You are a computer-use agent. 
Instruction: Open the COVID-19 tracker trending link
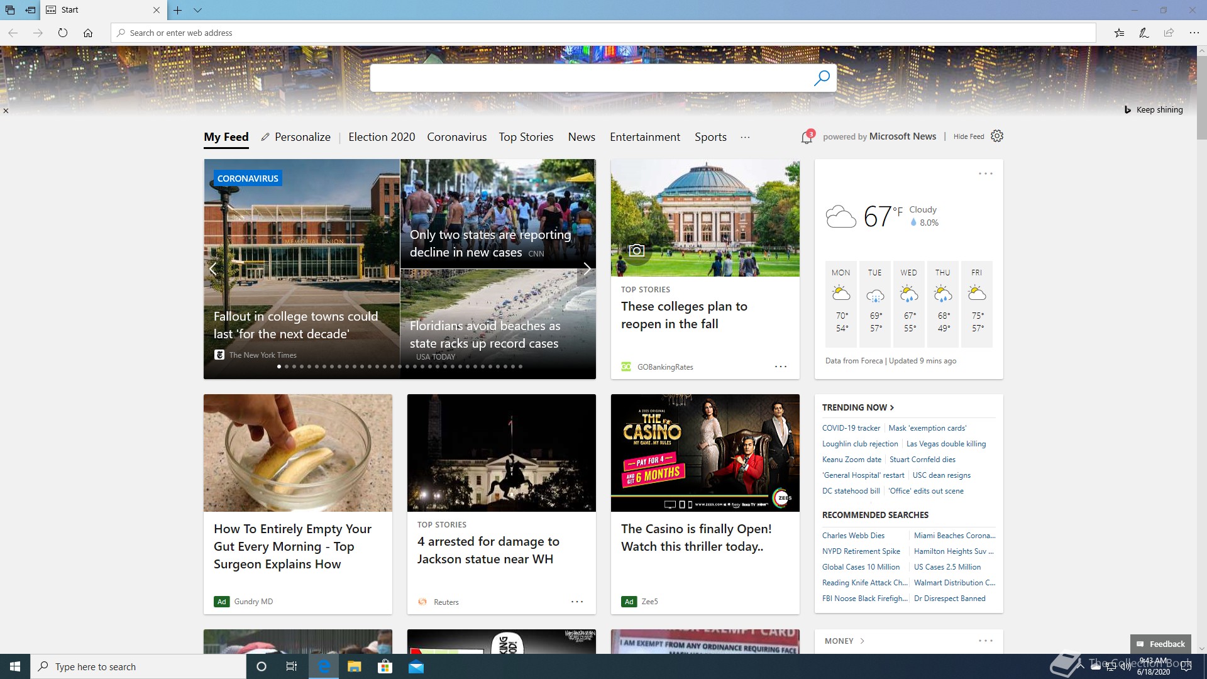click(851, 428)
